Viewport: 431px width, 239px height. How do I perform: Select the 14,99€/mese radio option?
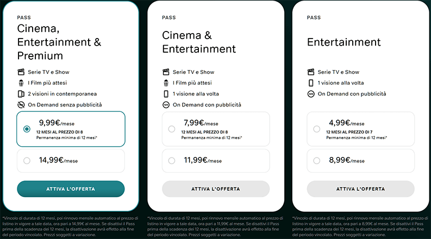coord(27,161)
